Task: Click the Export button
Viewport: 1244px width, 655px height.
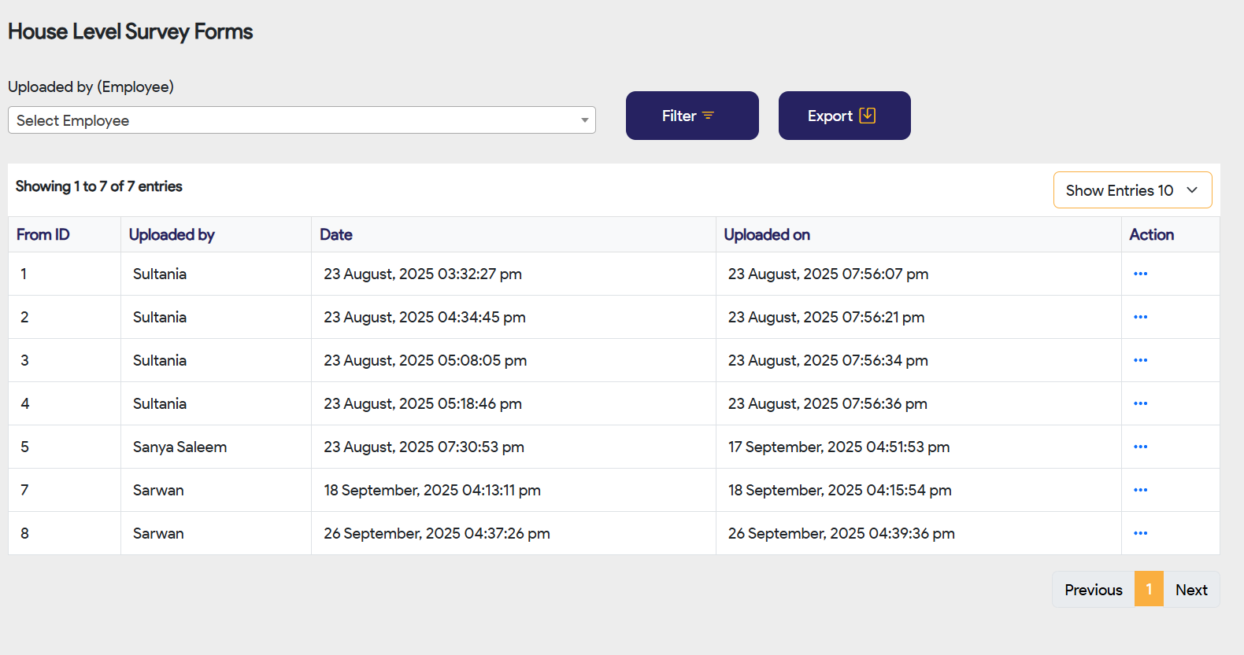Action: tap(844, 116)
